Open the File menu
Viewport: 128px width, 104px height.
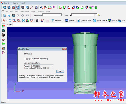[x=7, y=12]
